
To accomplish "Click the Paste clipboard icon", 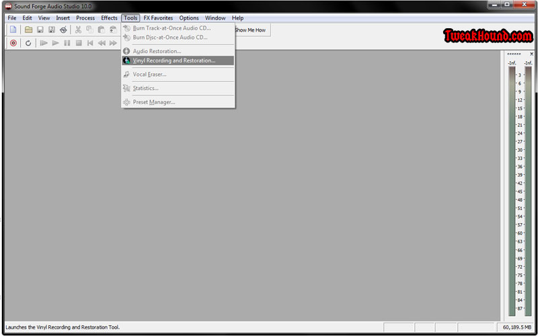I will (x=102, y=30).
